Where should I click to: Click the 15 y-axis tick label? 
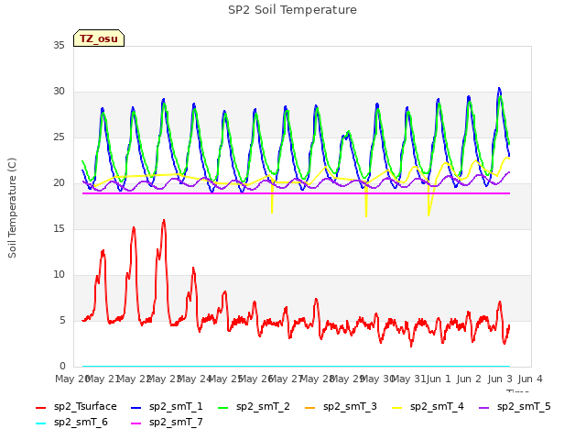pyautogui.click(x=59, y=229)
